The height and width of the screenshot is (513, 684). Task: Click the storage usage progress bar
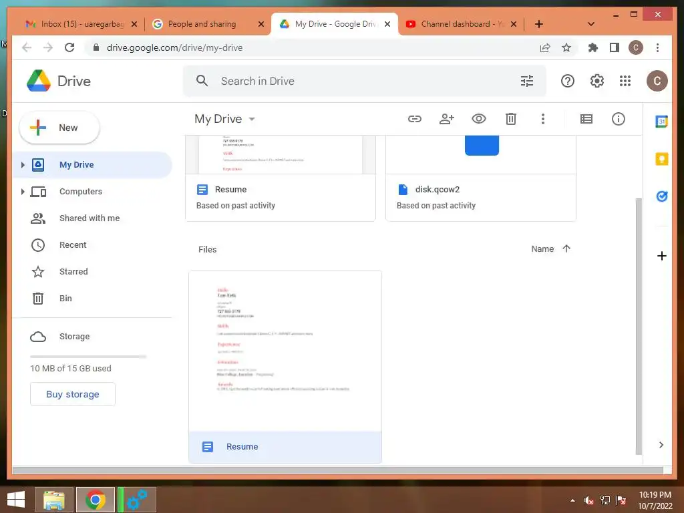click(x=88, y=357)
